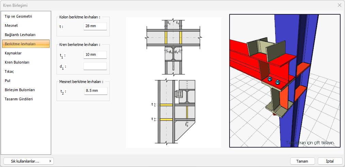Open Tasarım Girdileri section
This screenshot has width=345, height=167.
click(x=19, y=99)
